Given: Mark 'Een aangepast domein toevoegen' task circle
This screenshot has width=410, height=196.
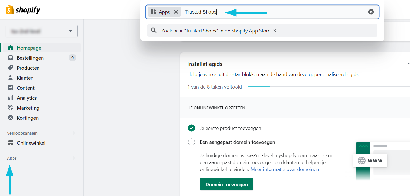Looking at the screenshot, I should tap(191, 142).
